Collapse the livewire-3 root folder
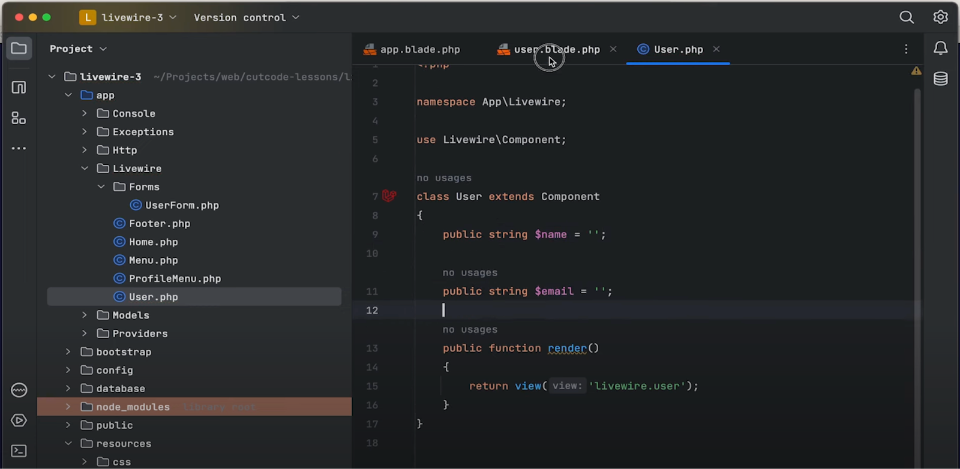Image resolution: width=960 pixels, height=469 pixels. coord(52,77)
